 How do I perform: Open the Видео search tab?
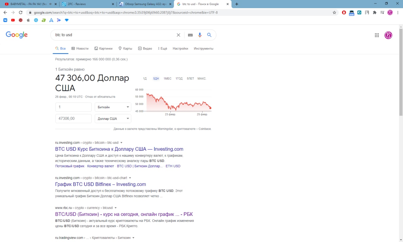[145, 48]
